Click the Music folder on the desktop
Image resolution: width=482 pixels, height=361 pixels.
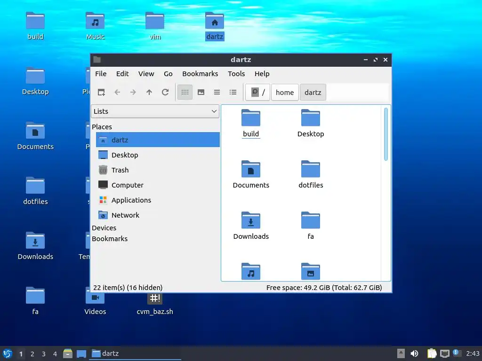pos(95,26)
